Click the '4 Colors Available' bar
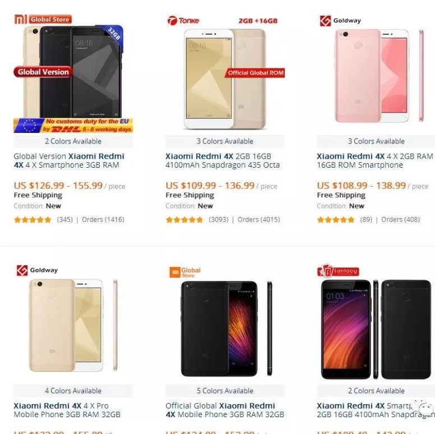The width and height of the screenshot is (435, 434). pyautogui.click(x=73, y=391)
